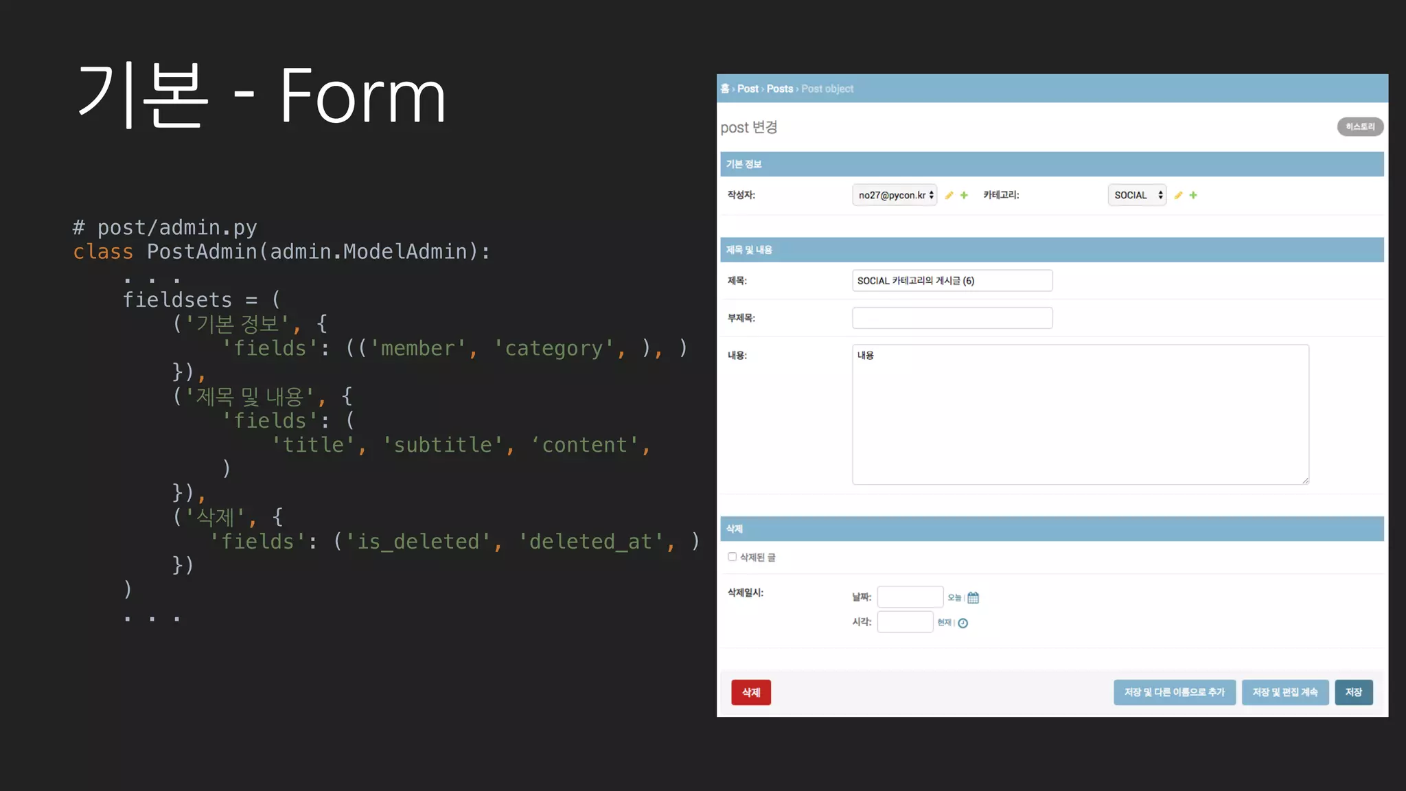This screenshot has width=1406, height=791.
Task: Click the pencil icon next to 작성자 dropdown
Action: point(949,196)
